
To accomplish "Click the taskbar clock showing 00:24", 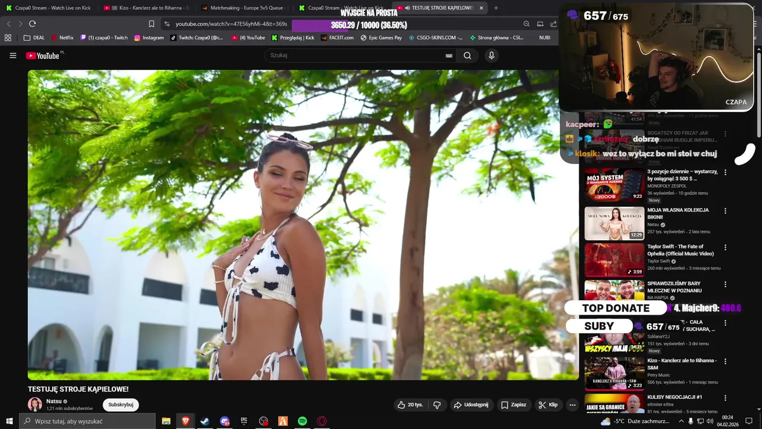I will click(x=727, y=421).
